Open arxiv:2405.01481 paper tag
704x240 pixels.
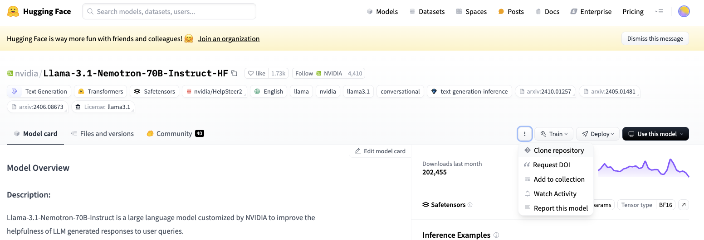(x=610, y=91)
